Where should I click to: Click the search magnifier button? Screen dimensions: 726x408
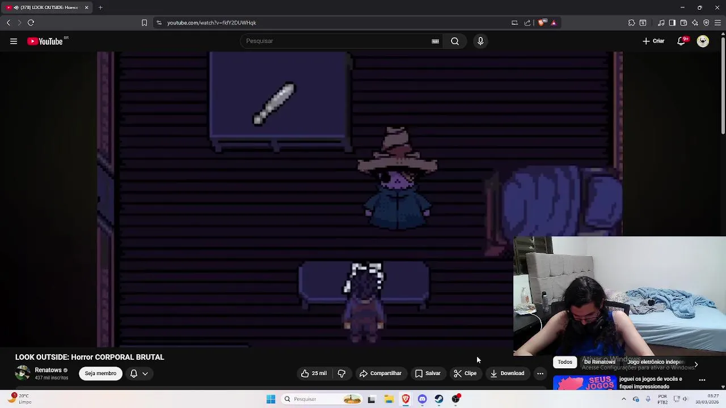(x=455, y=41)
